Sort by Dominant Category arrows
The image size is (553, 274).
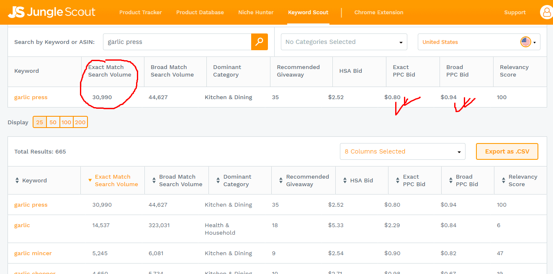click(218, 180)
